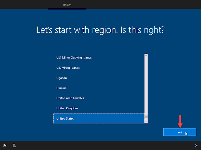Select United Arab Emirates region
This screenshot has width=201, height=150.
[99, 98]
